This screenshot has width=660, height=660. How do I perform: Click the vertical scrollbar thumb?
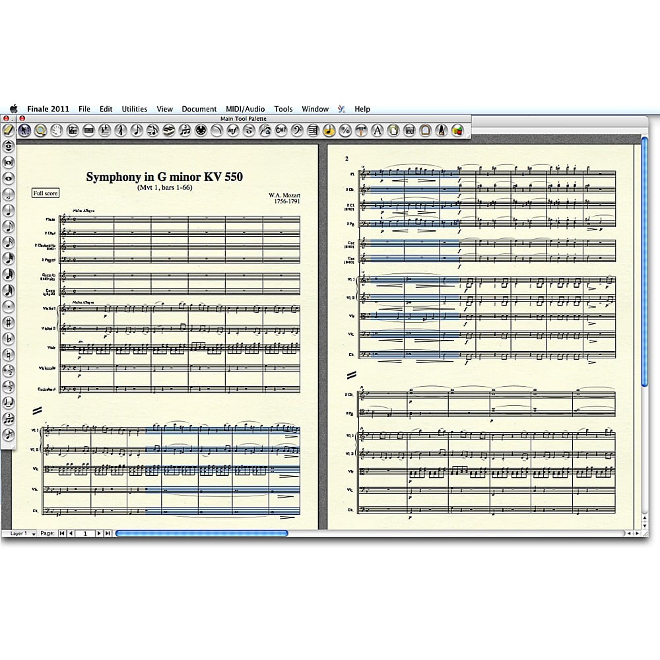click(x=644, y=261)
